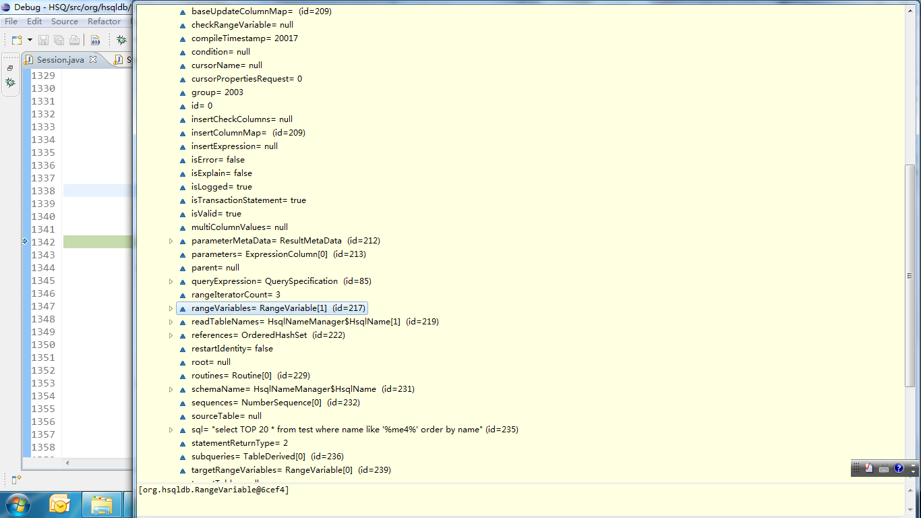Click the checklist document icon on the language bar
The height and width of the screenshot is (518, 921).
click(870, 468)
